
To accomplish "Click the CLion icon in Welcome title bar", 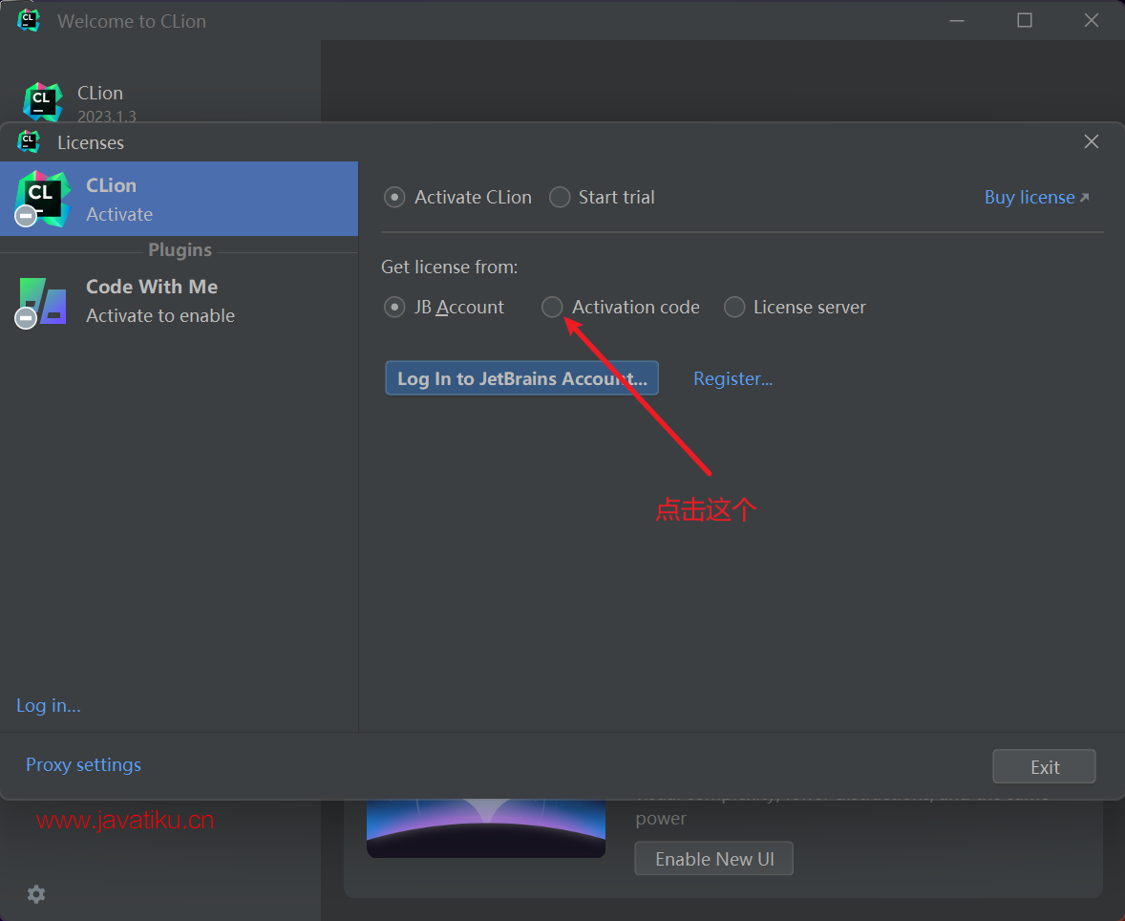I will point(29,20).
